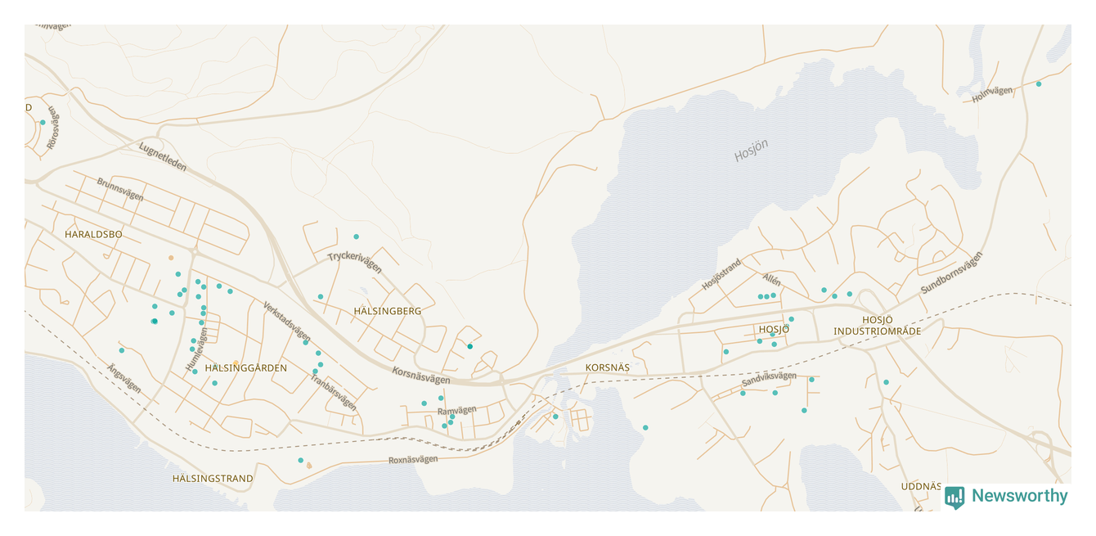Click the Newsworthy chart logo icon
This screenshot has height=536, width=1096.
point(954,497)
